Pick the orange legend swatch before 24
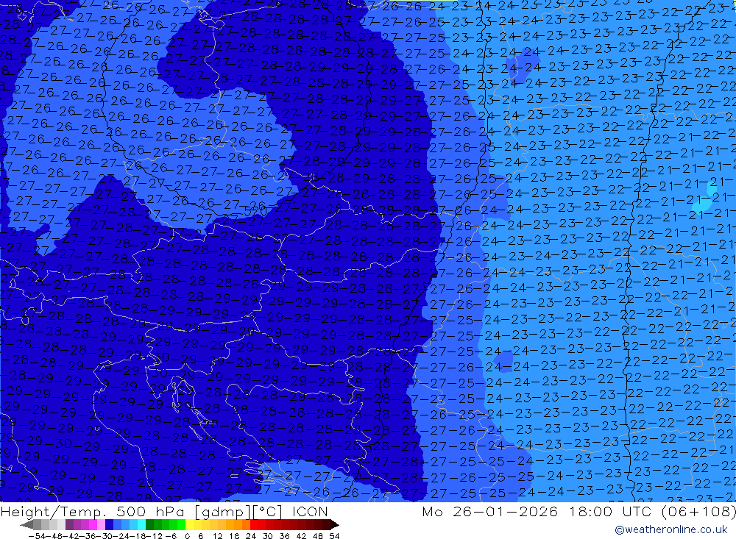 point(246,525)
